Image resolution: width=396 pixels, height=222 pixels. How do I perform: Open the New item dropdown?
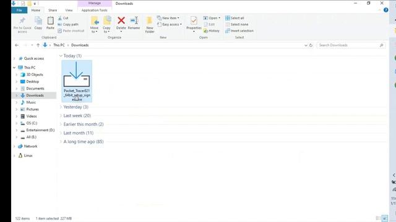point(168,18)
